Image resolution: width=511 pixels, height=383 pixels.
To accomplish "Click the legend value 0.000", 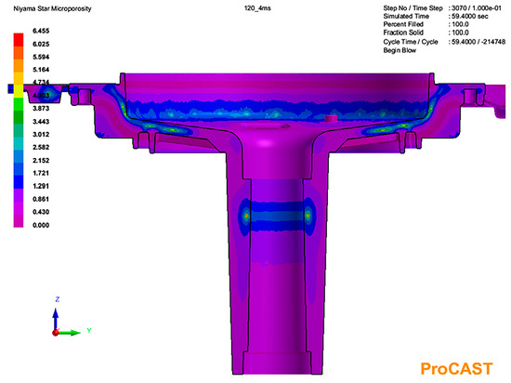I will [x=41, y=225].
